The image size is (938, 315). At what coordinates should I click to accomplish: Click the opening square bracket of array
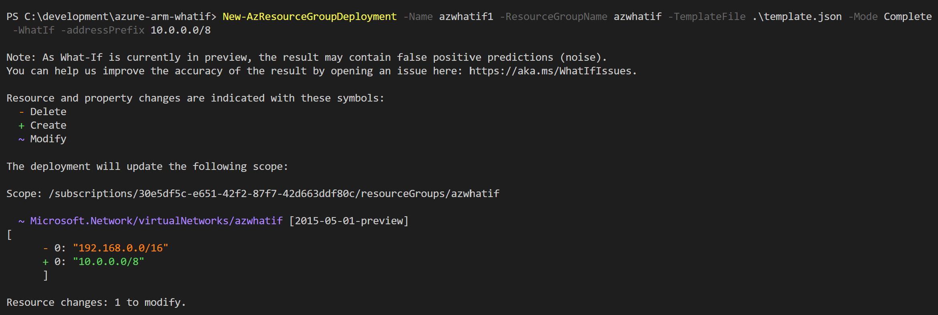click(10, 235)
